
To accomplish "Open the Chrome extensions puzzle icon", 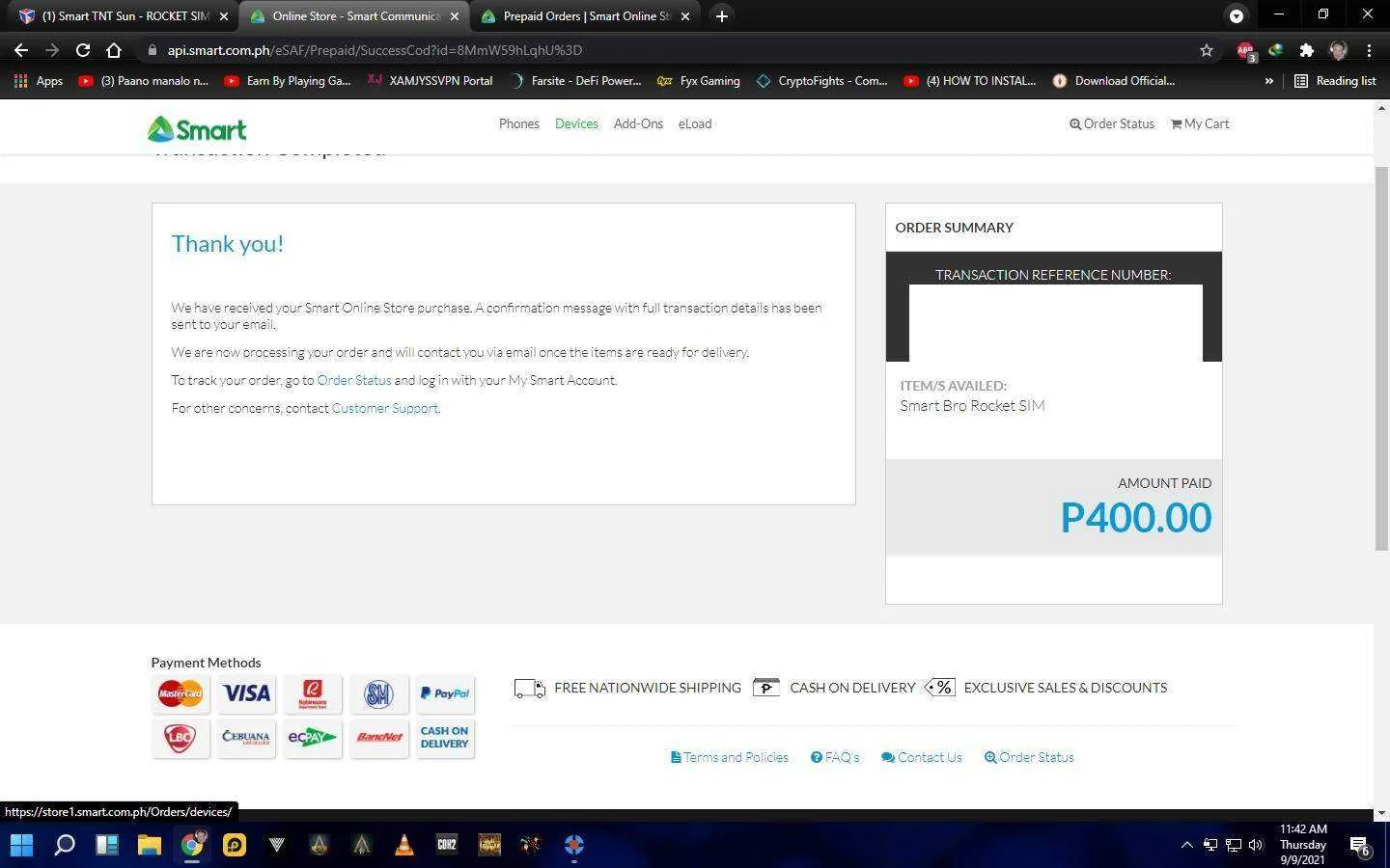I will (x=1306, y=50).
